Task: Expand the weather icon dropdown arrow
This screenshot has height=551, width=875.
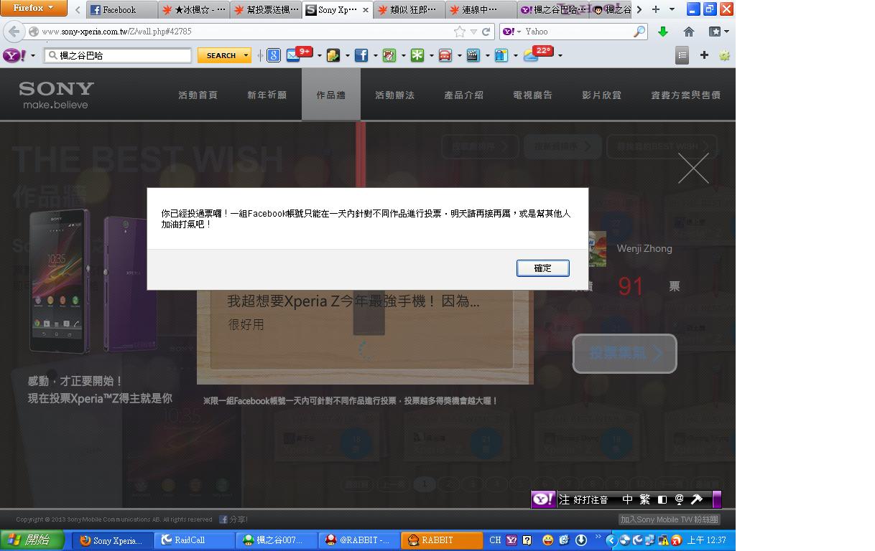Action: coord(560,55)
